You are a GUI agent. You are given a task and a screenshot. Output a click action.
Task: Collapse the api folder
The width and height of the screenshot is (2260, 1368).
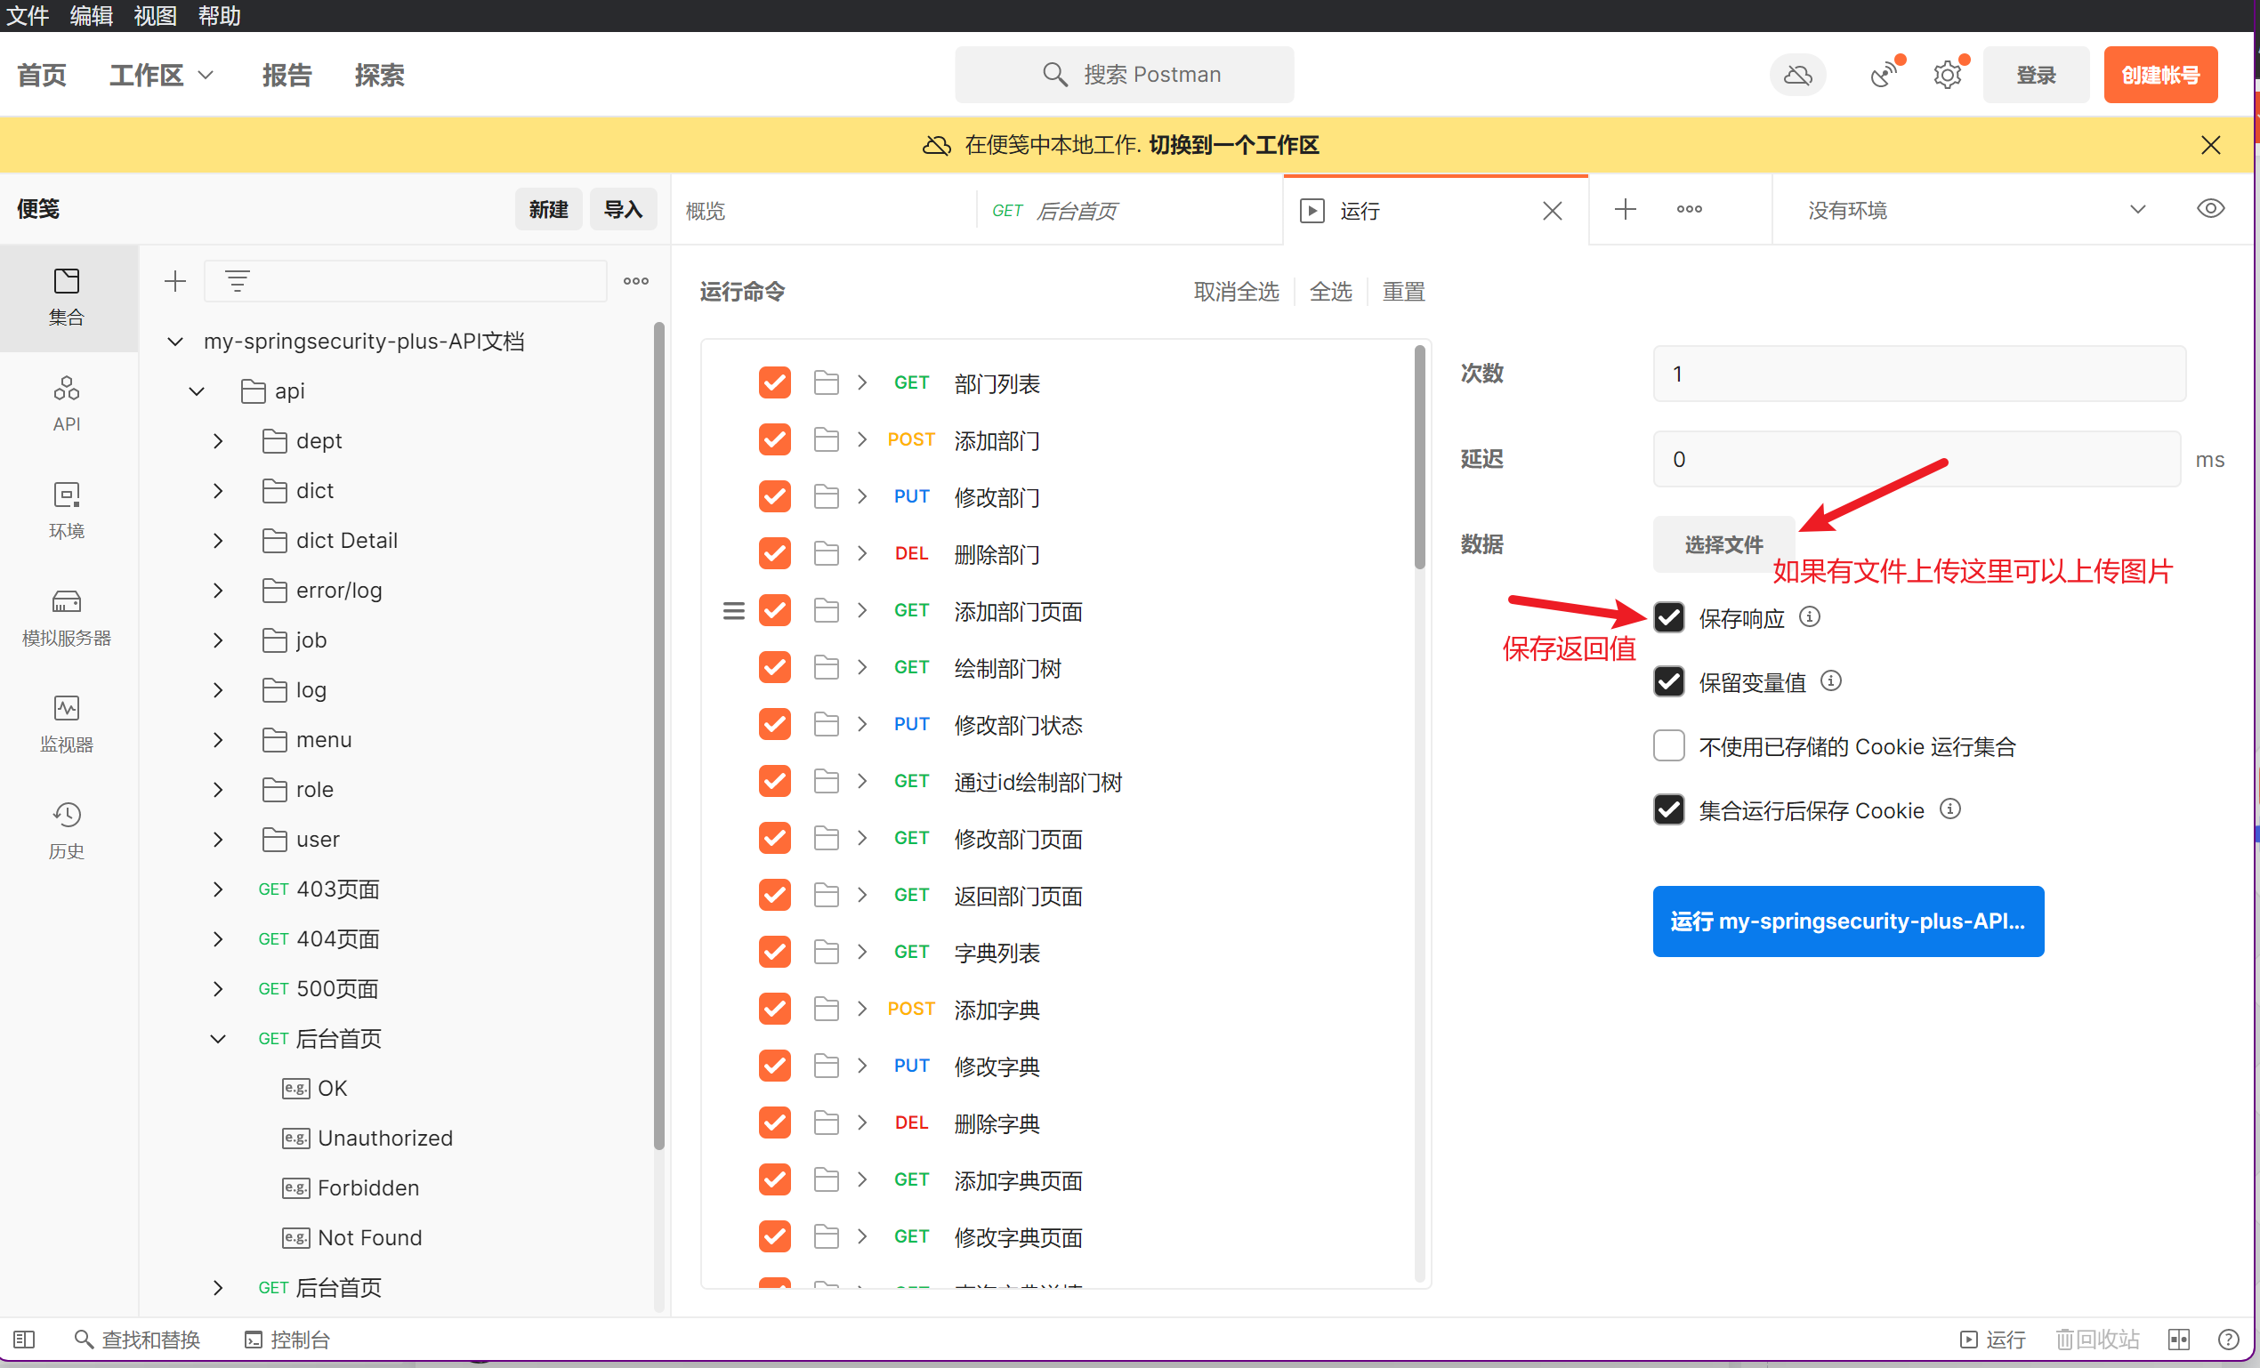coord(197,391)
